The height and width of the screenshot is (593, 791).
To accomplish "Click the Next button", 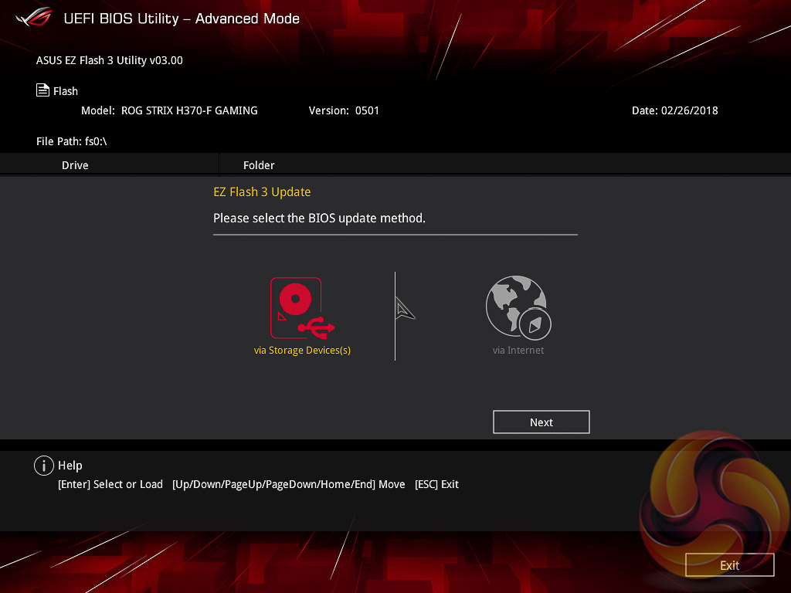I will (x=541, y=422).
